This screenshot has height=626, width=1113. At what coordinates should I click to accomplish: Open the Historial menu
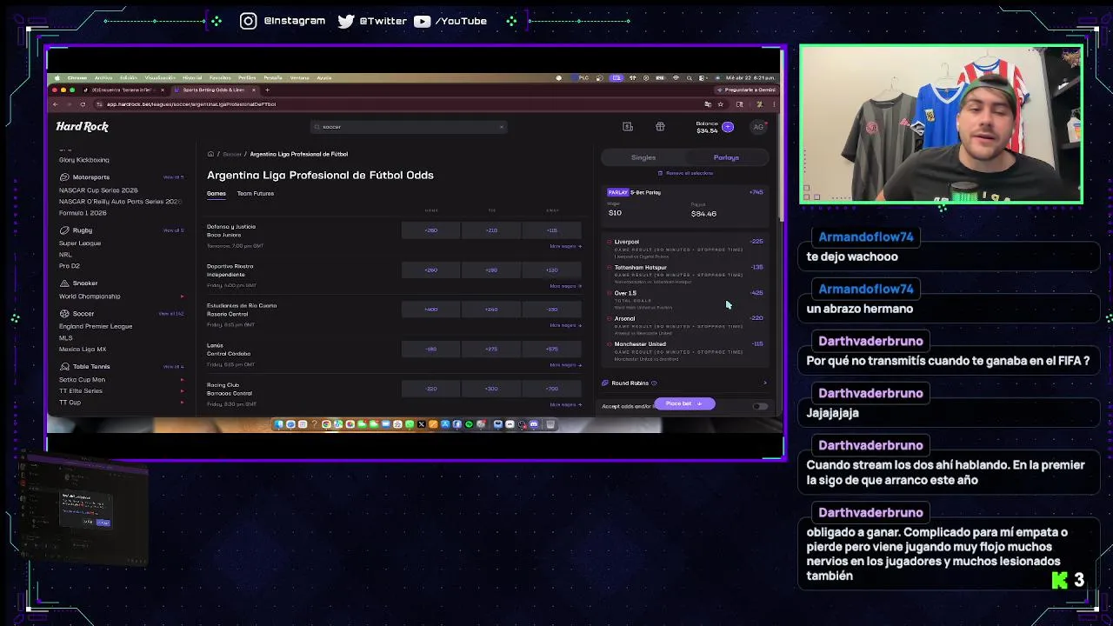(192, 77)
